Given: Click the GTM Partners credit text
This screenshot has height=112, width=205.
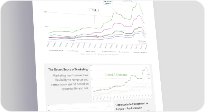Looking at the screenshot, I should (142, 41).
